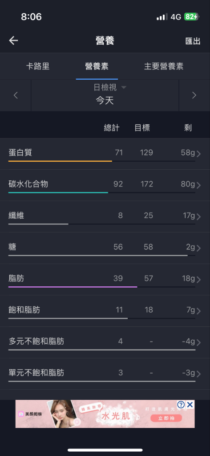Open the 日檢視 view dropdown
Screen dimensions: 210x456
coord(110,87)
